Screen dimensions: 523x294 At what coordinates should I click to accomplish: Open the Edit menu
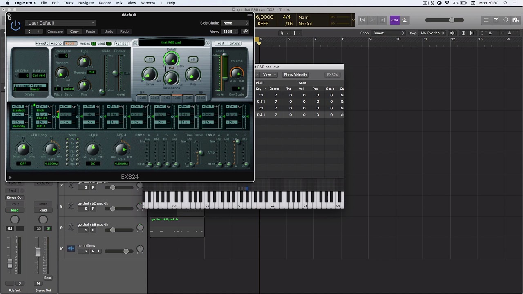pyautogui.click(x=55, y=3)
